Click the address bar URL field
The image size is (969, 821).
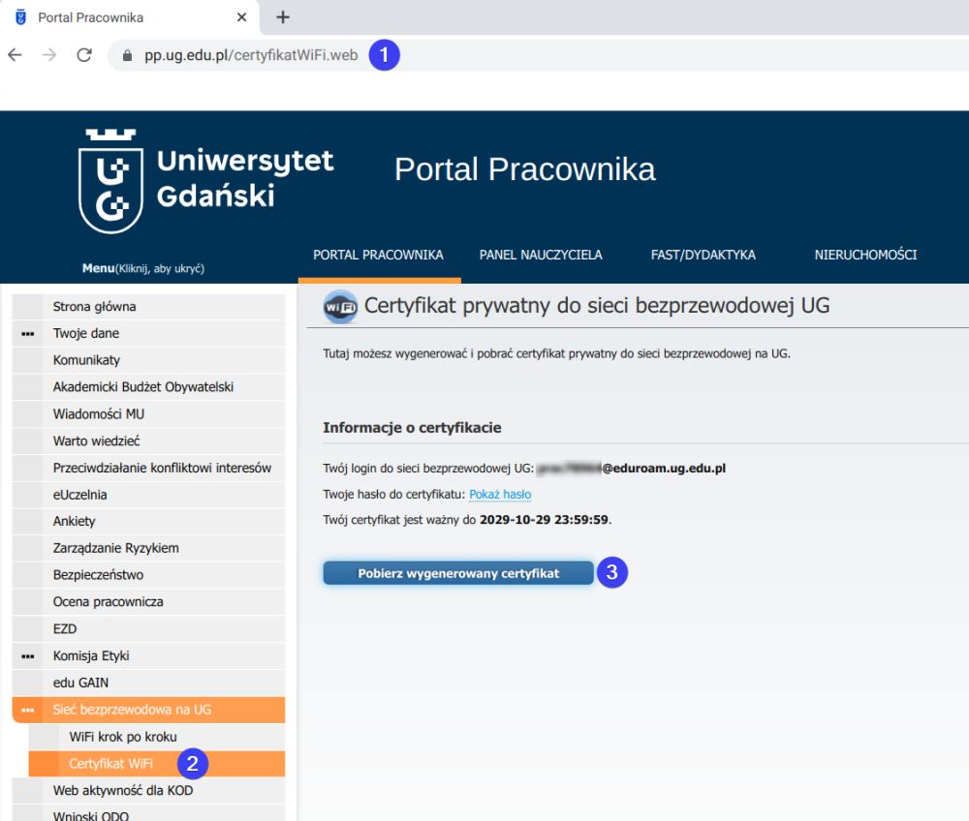point(251,55)
